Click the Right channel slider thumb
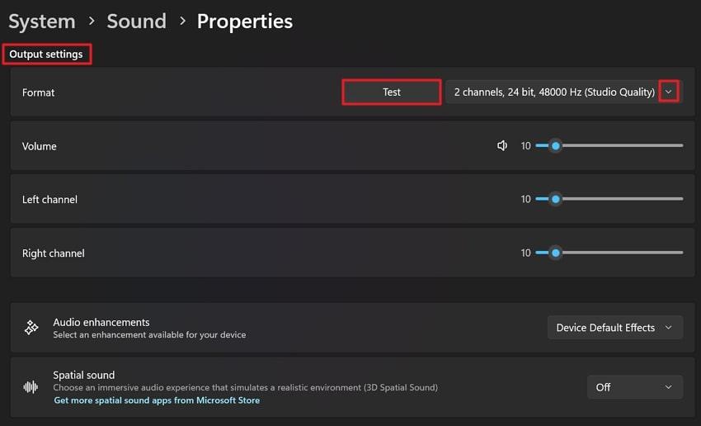The image size is (701, 426). 555,253
